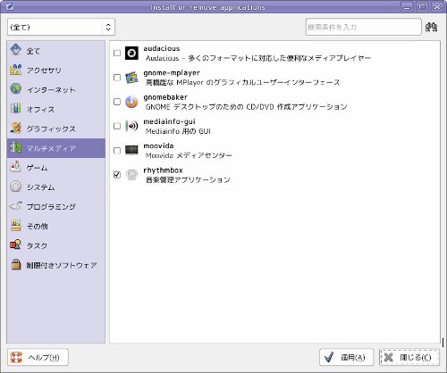Click the mediainfo-gui application icon
Image resolution: width=447 pixels, height=373 pixels.
(x=131, y=126)
